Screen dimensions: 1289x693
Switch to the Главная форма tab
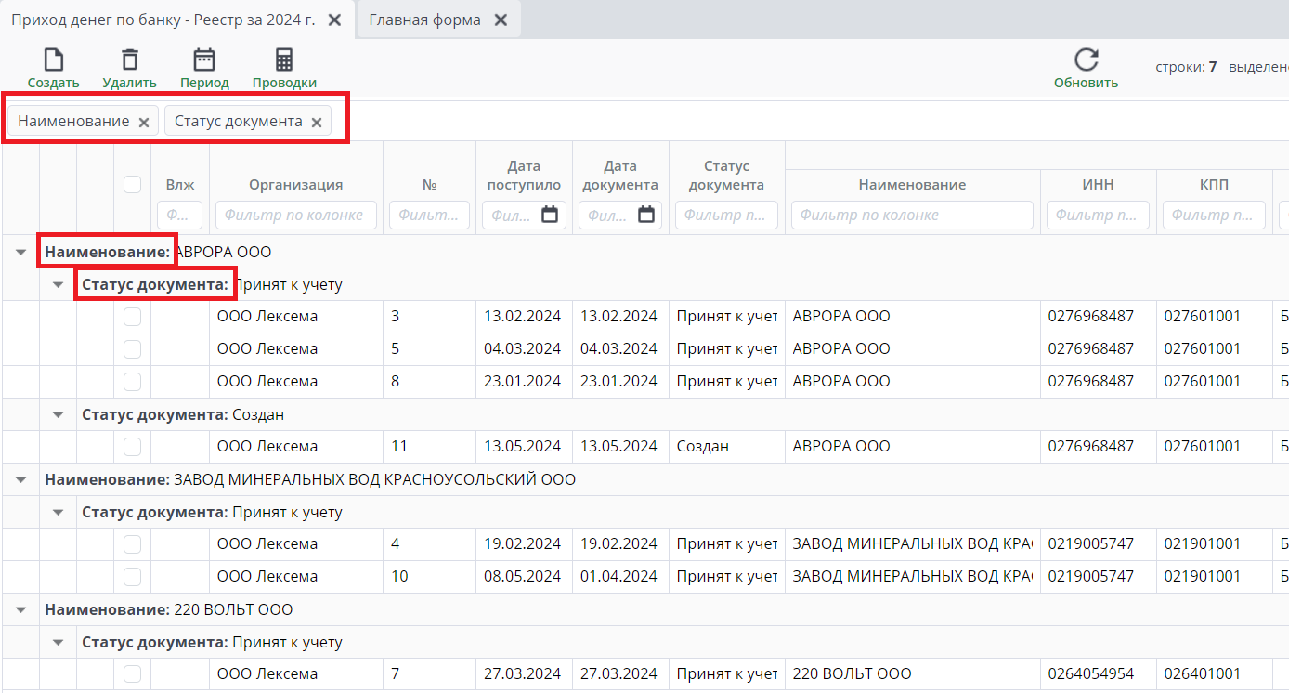(x=424, y=20)
